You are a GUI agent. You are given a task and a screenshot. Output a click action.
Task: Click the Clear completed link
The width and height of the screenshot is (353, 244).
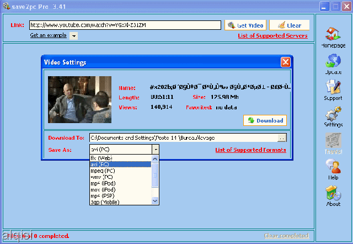coord(286,236)
